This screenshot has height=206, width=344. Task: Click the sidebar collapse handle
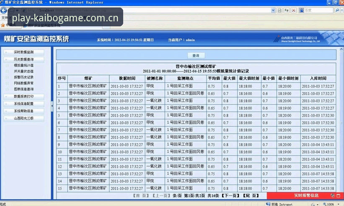[52, 106]
